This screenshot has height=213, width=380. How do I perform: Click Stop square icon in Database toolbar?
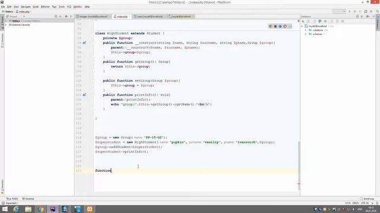click(x=325, y=21)
